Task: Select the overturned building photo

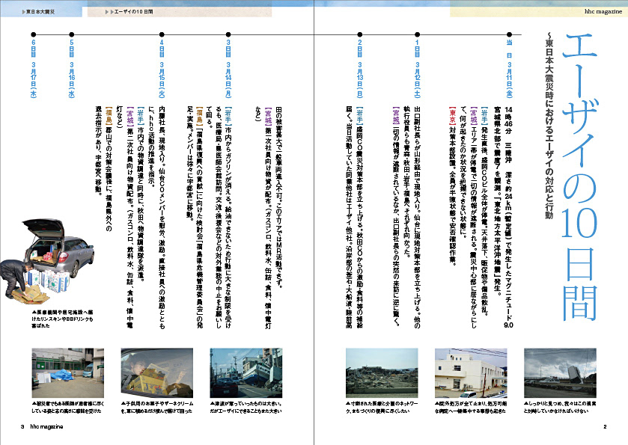Action: coord(561,369)
